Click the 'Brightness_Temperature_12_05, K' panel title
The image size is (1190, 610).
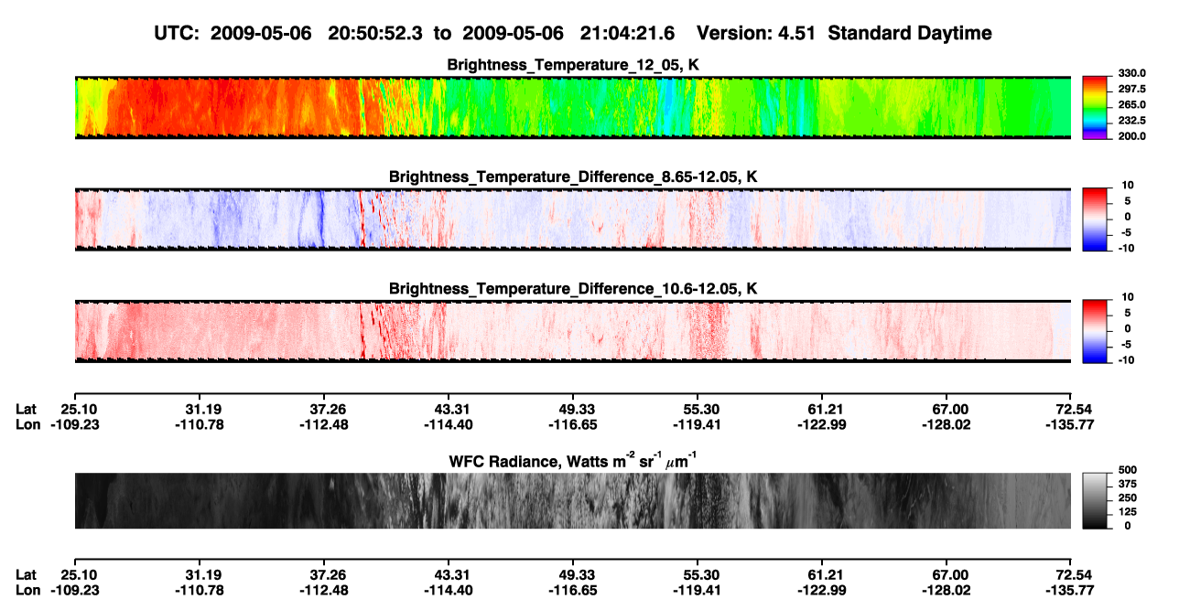(x=573, y=64)
